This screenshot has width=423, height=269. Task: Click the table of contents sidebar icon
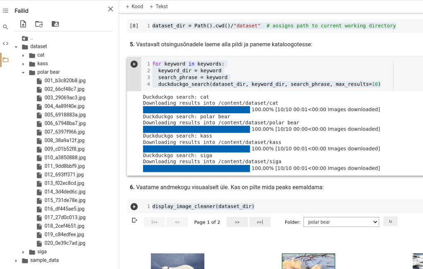(x=5, y=11)
